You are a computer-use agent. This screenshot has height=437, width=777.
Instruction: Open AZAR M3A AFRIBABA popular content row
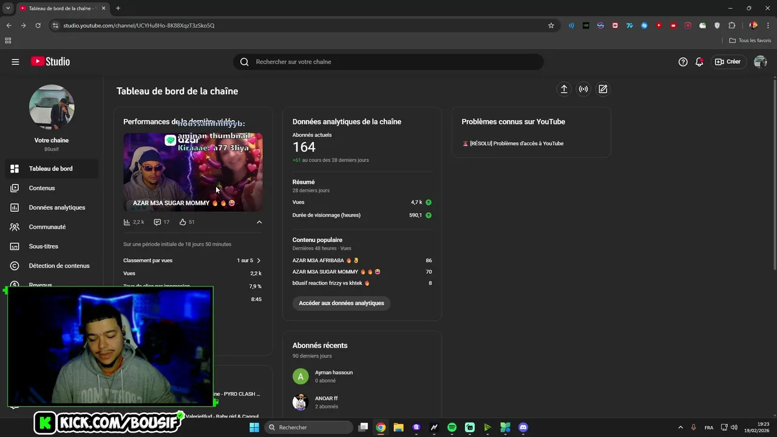click(x=362, y=260)
